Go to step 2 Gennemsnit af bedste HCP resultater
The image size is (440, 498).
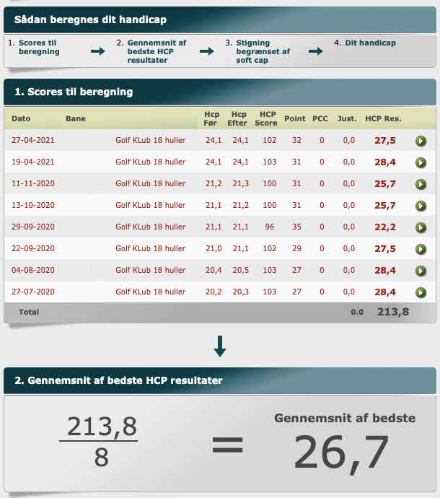tap(151, 51)
